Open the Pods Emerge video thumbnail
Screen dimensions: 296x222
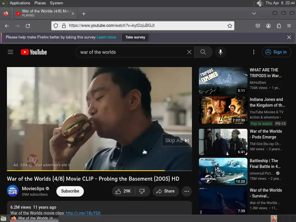point(223,142)
